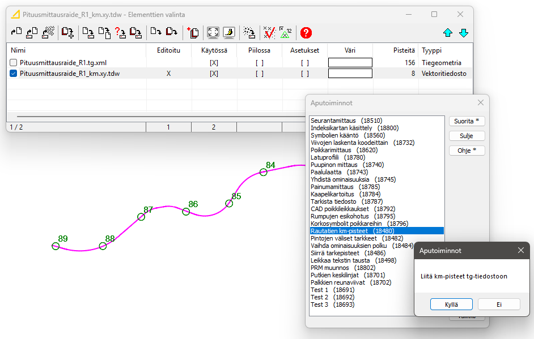This screenshot has height=339, width=534.
Task: Click km-point marker 86 on the track
Action: 186,212
